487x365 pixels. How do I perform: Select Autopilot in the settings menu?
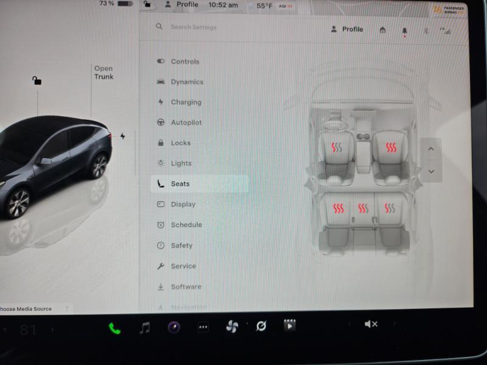186,122
